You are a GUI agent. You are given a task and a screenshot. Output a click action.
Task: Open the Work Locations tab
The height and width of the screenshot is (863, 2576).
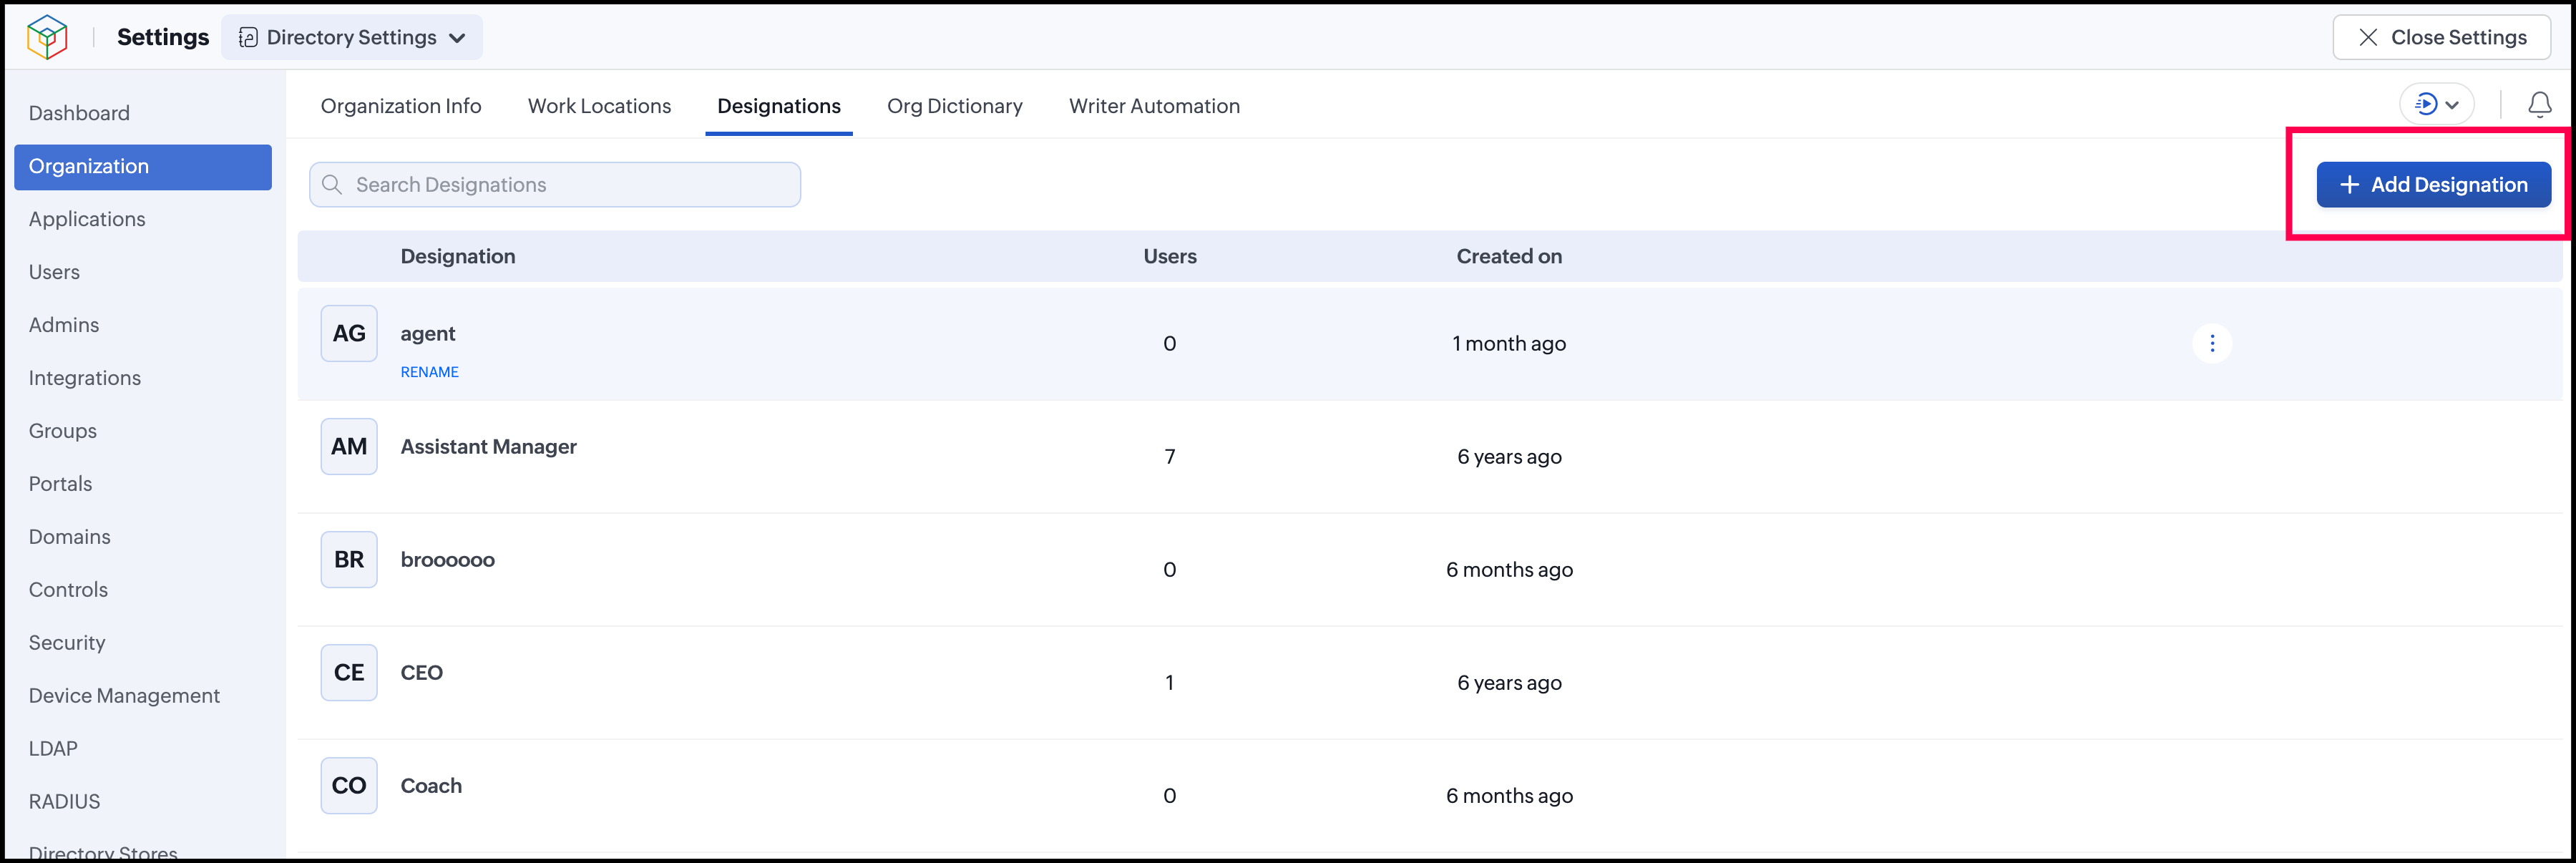(599, 106)
